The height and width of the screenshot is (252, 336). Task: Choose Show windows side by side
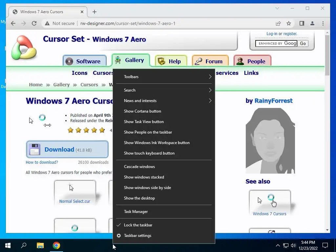(x=164, y=188)
